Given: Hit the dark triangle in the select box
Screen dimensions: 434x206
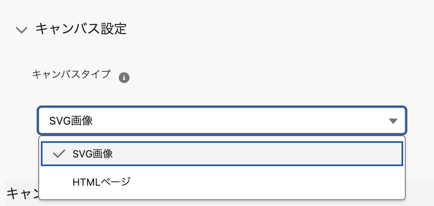Looking at the screenshot, I should pyautogui.click(x=393, y=121).
